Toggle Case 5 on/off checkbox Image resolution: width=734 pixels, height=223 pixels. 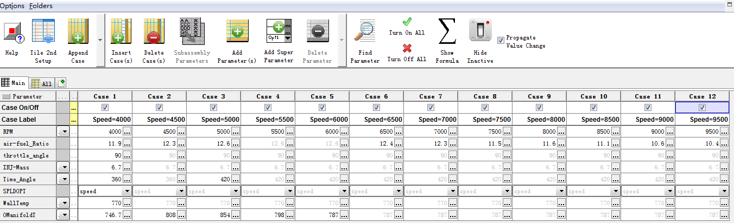pyautogui.click(x=322, y=108)
